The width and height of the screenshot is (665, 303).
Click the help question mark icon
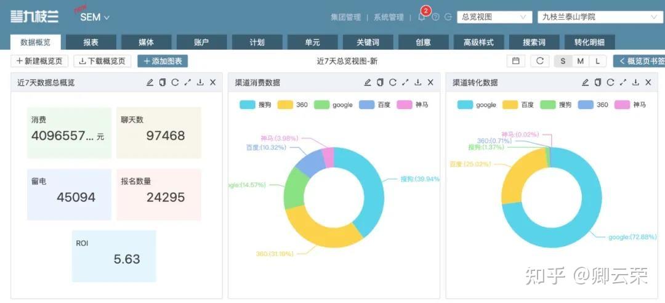(x=435, y=17)
